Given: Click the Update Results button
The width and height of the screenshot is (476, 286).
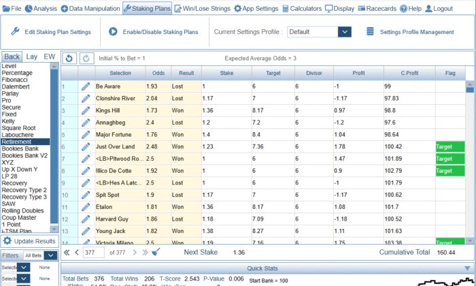Looking at the screenshot, I should [29, 241].
